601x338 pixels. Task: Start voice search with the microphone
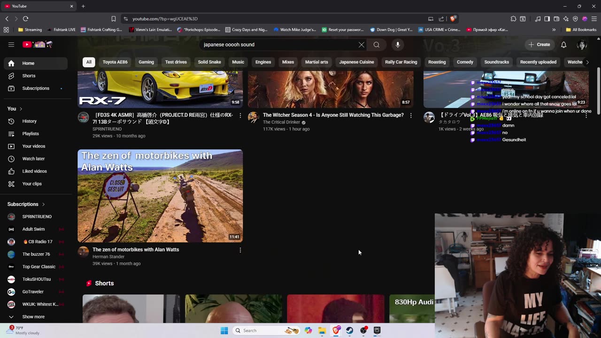pos(398,45)
